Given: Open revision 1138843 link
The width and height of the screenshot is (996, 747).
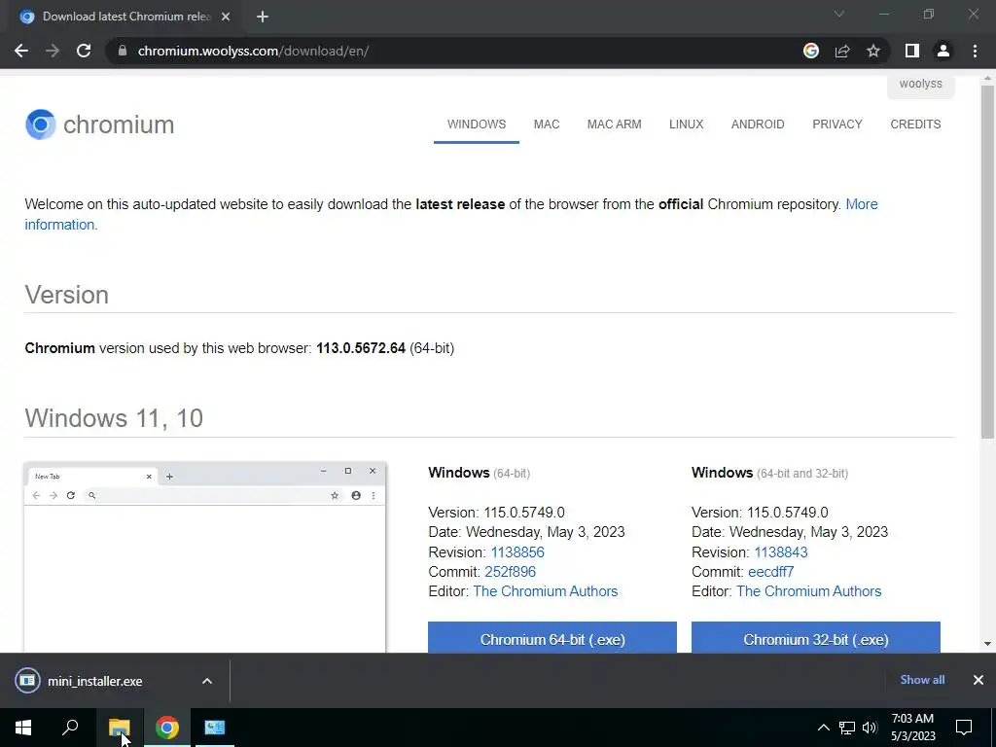Looking at the screenshot, I should click(x=781, y=552).
